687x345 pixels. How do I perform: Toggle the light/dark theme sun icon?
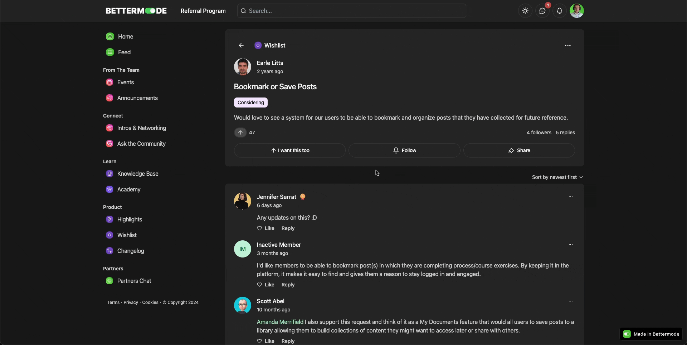tap(525, 11)
